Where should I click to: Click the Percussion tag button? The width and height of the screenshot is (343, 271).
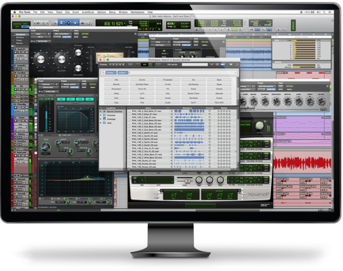click(x=116, y=89)
